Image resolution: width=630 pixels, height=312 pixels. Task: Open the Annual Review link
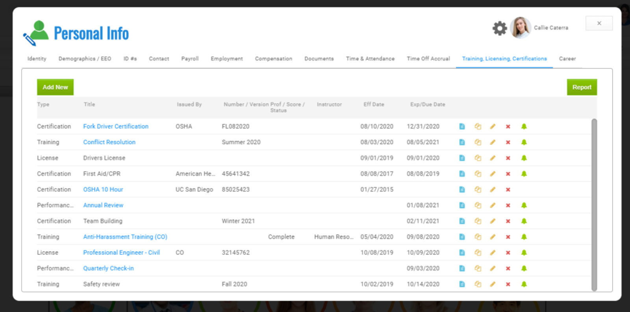[103, 205]
